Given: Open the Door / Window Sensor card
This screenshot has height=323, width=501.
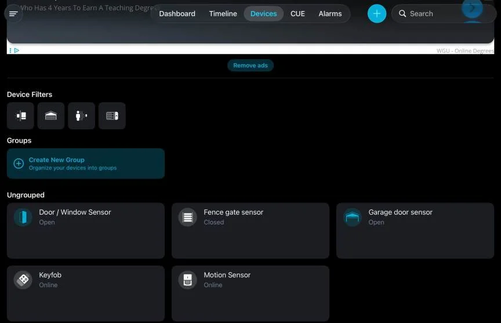Looking at the screenshot, I should click(86, 231).
